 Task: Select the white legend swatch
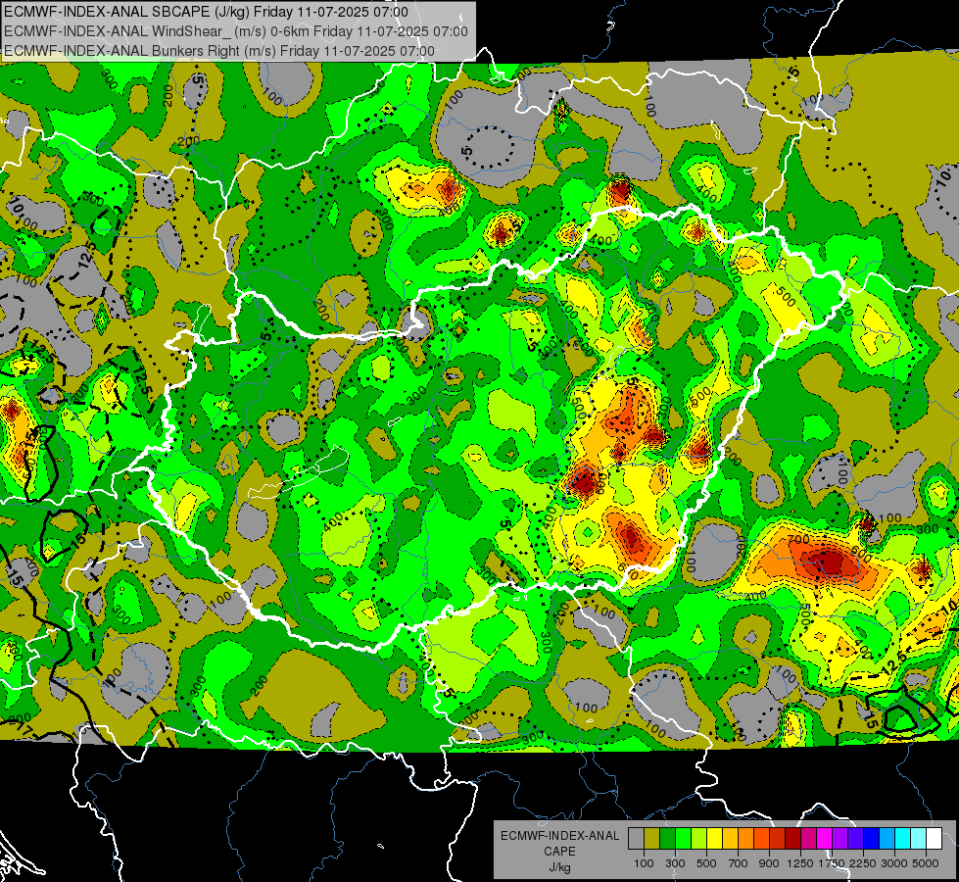pyautogui.click(x=935, y=838)
